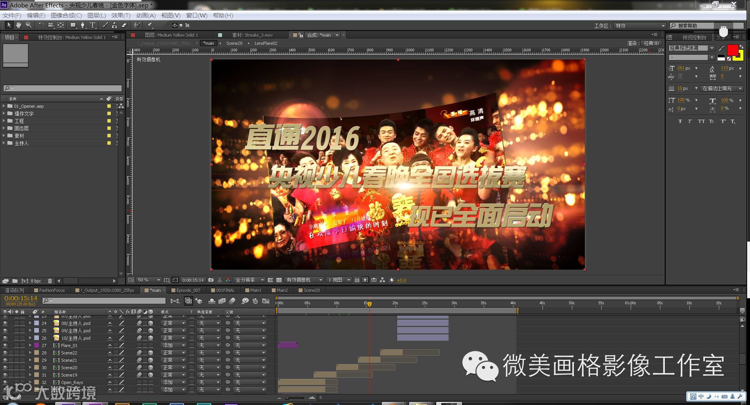Expand the 主持人 folder
Viewport: 750px width, 405px height.
[4, 143]
